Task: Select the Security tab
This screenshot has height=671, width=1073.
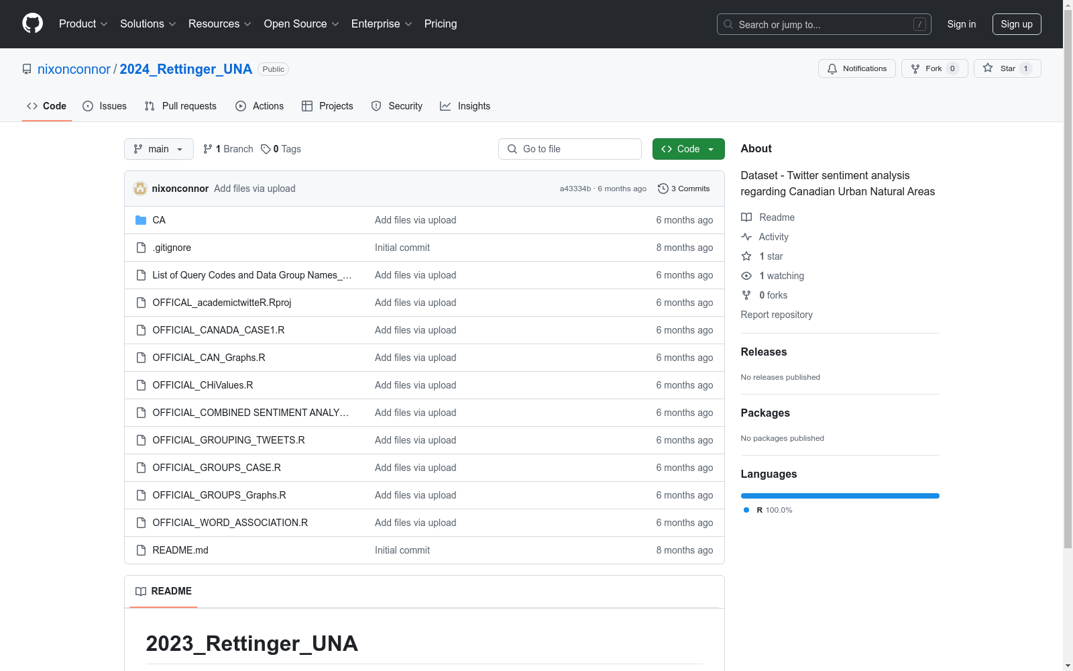Action: (x=397, y=106)
